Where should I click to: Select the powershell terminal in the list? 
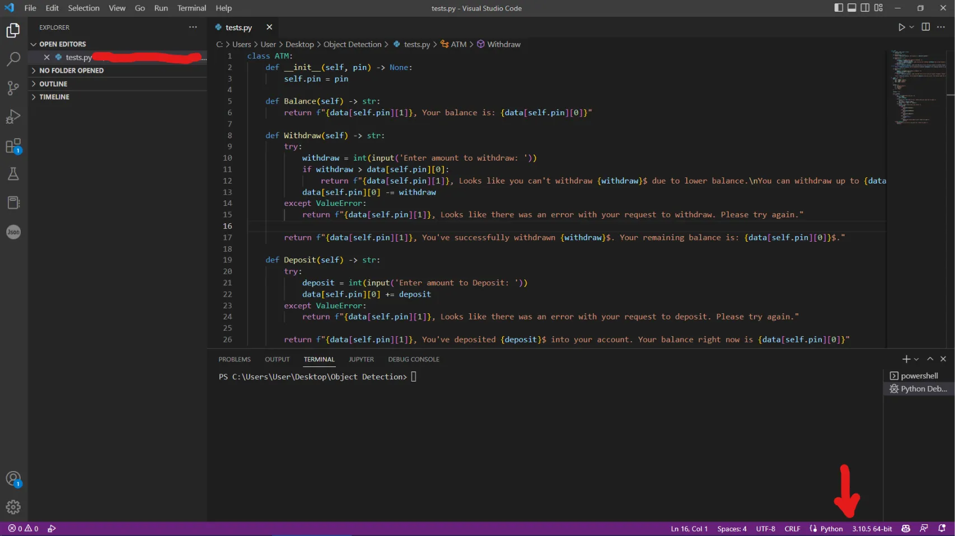tap(919, 376)
